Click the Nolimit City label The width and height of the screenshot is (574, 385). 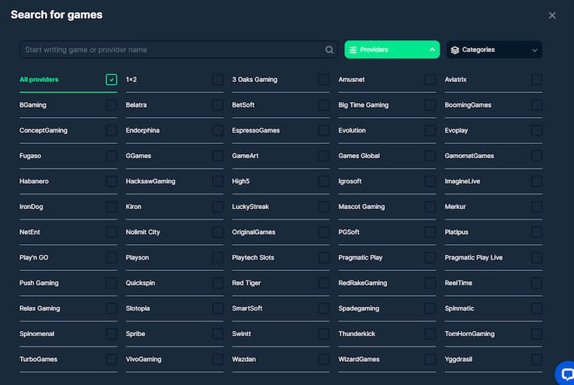click(143, 232)
